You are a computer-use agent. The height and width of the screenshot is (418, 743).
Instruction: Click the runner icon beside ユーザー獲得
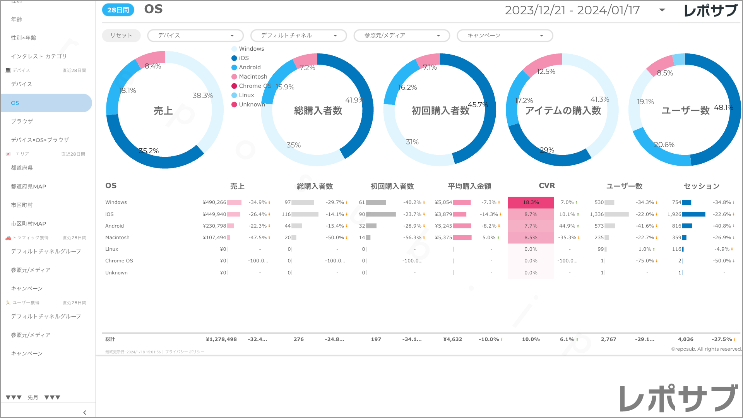click(8, 303)
